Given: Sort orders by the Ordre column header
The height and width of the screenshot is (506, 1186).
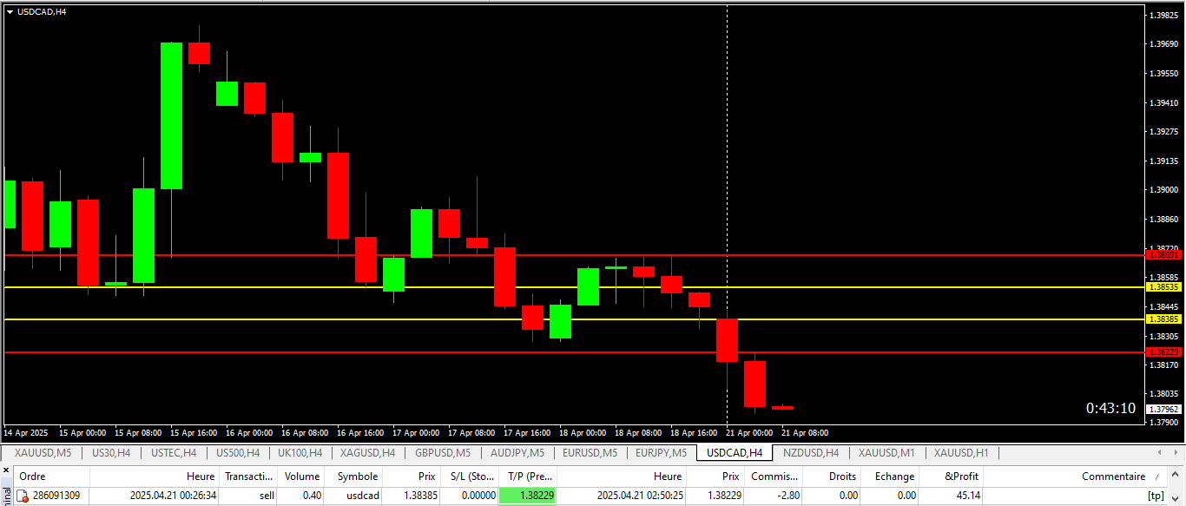Looking at the screenshot, I should (x=51, y=476).
